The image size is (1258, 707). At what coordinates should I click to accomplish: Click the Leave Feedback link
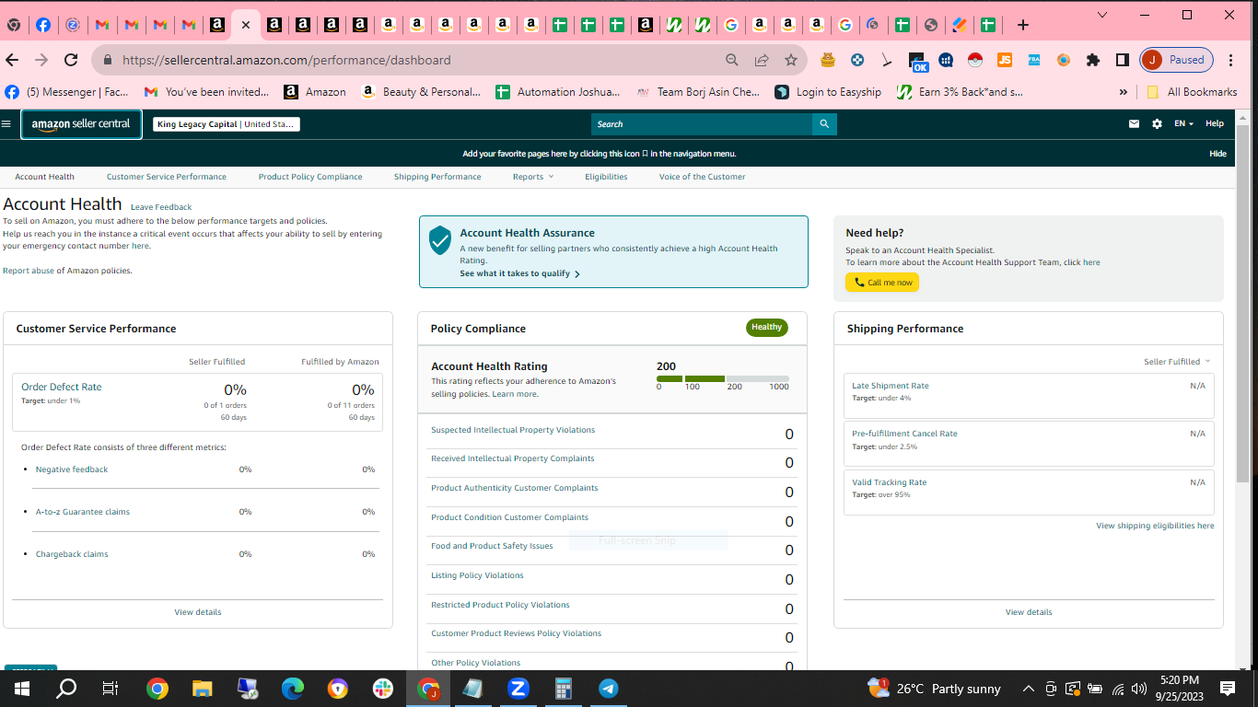161,207
